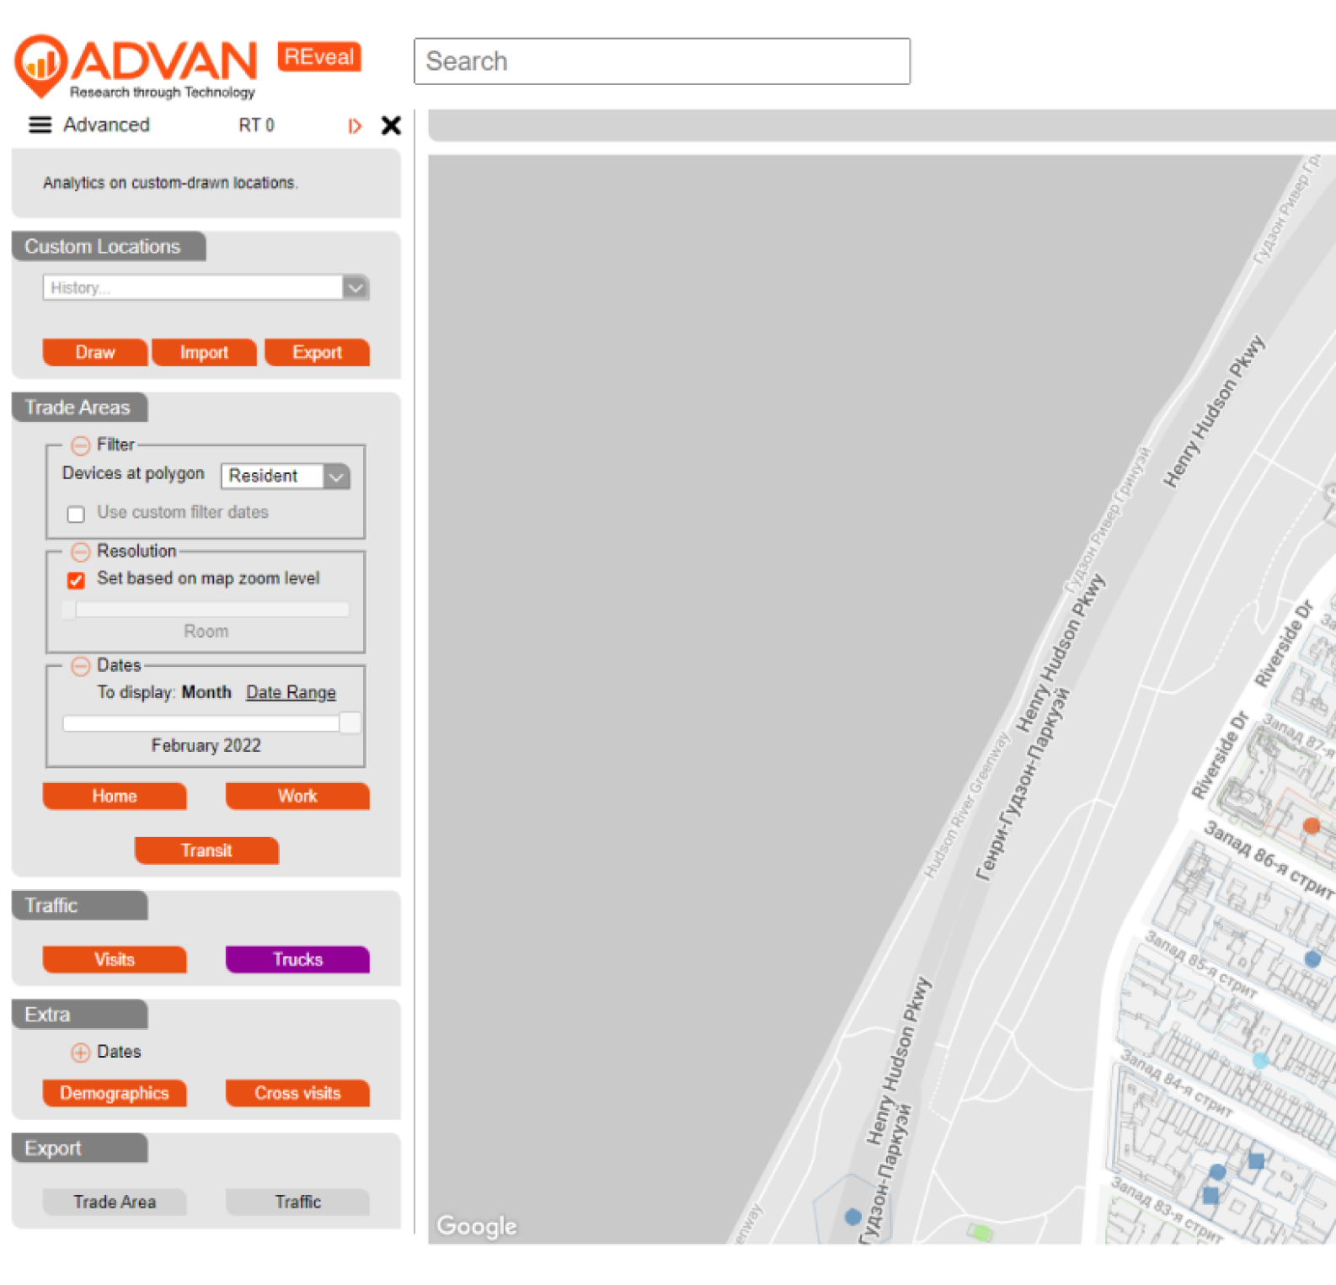Click the purple Trucks button
Screen dimensions: 1336x1285
297,959
